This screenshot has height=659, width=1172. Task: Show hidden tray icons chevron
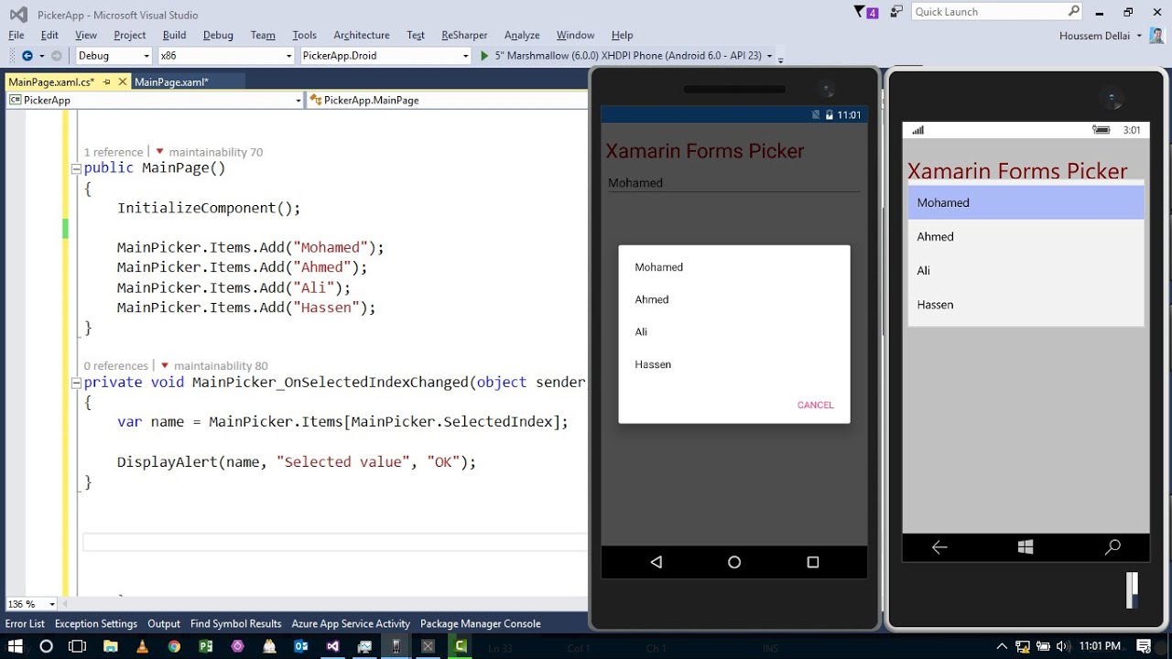click(1004, 646)
